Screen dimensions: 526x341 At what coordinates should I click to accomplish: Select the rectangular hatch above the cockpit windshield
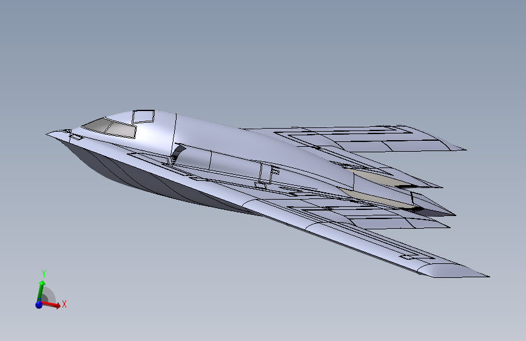click(x=143, y=116)
